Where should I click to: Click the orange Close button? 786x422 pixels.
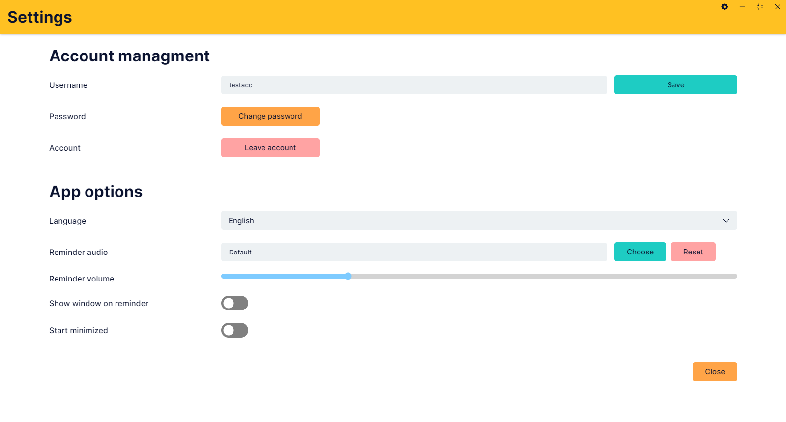tap(715, 372)
